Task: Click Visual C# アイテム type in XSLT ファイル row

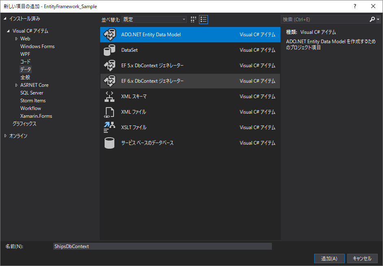Action: [x=258, y=128]
